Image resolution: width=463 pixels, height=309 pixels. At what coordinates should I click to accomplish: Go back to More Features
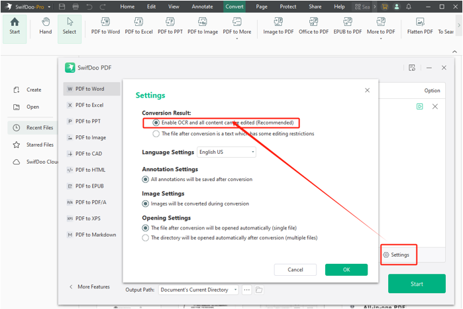point(90,286)
